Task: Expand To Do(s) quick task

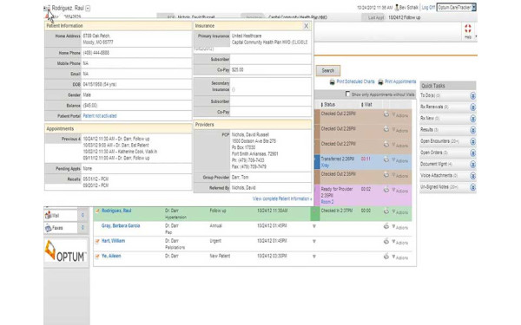Action: coord(472,96)
